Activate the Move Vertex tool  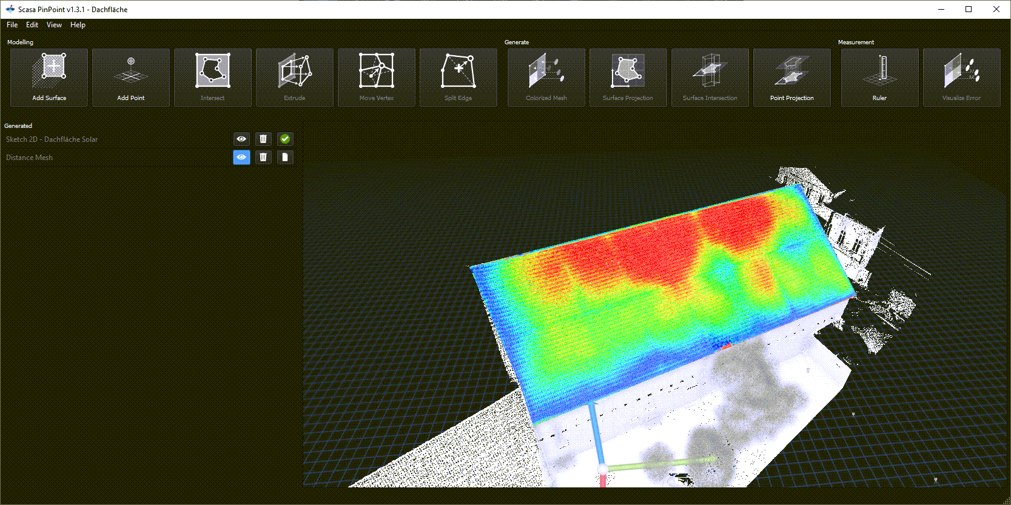point(377,78)
